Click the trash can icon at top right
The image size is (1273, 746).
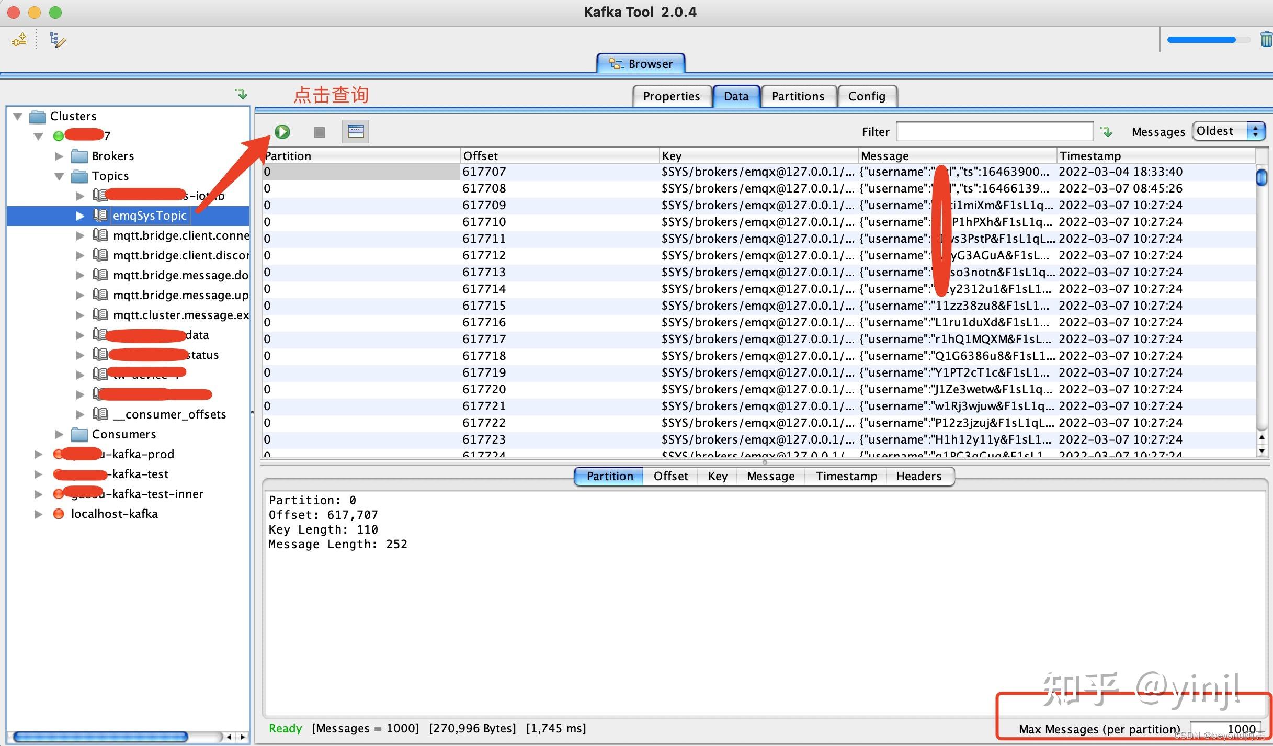click(x=1266, y=39)
